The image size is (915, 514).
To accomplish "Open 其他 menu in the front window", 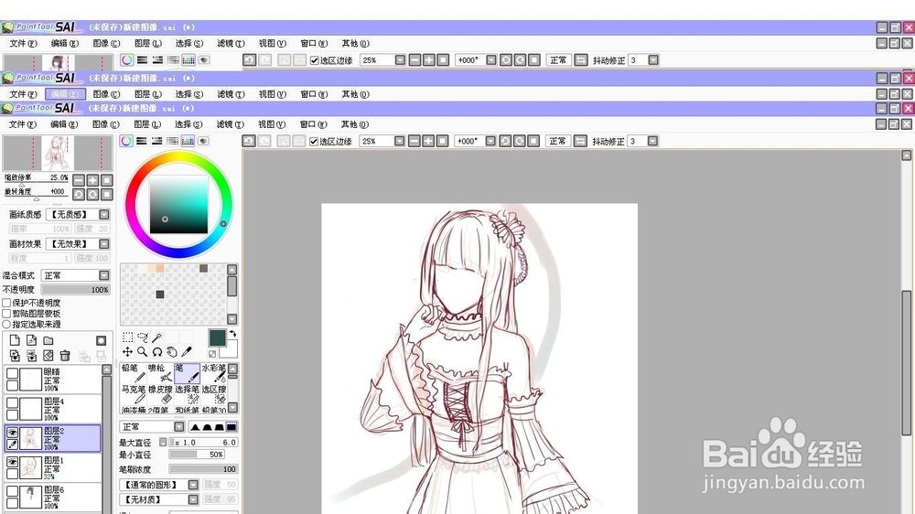I will point(355,124).
